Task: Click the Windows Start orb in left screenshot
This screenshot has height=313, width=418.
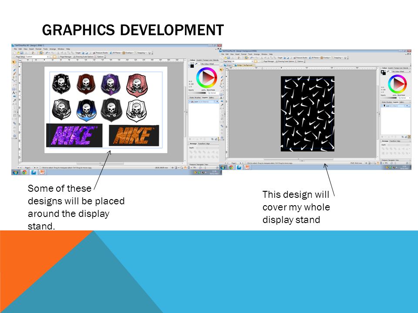Action: pyautogui.click(x=16, y=172)
